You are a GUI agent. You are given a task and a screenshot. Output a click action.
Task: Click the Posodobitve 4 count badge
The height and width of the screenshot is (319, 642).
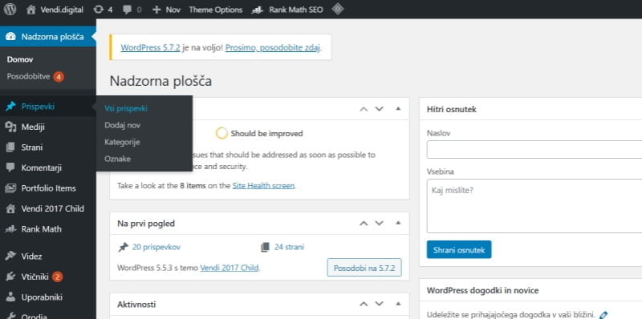click(x=59, y=76)
